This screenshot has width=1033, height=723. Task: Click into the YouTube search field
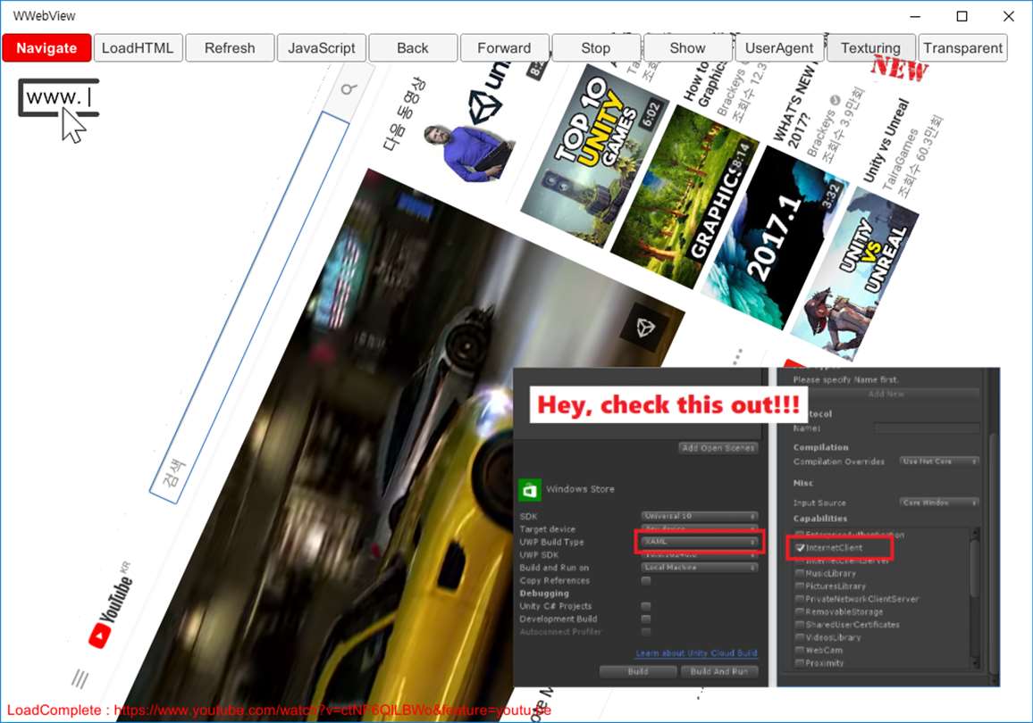(x=249, y=306)
